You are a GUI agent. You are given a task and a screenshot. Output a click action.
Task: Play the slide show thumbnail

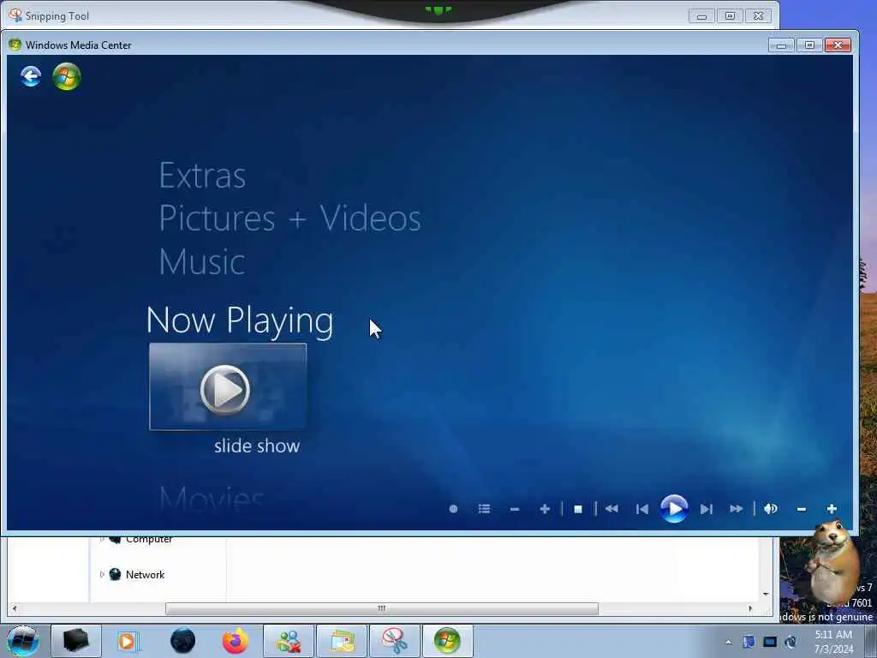coord(228,386)
